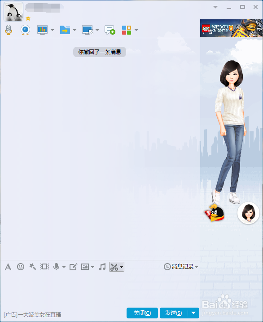Create a discussion group chat icon

coord(110,30)
